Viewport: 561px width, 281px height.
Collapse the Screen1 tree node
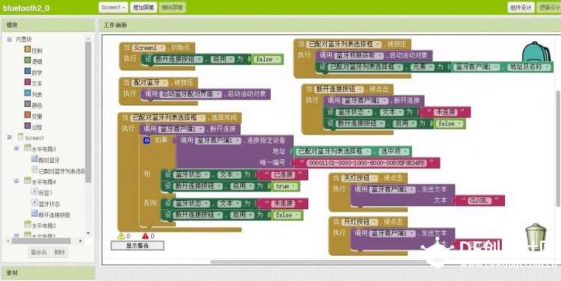9,138
